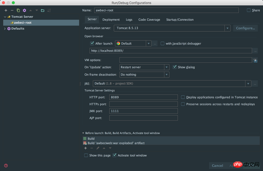Move before launch task down arrow
This screenshot has height=171, width=263.
point(110,148)
